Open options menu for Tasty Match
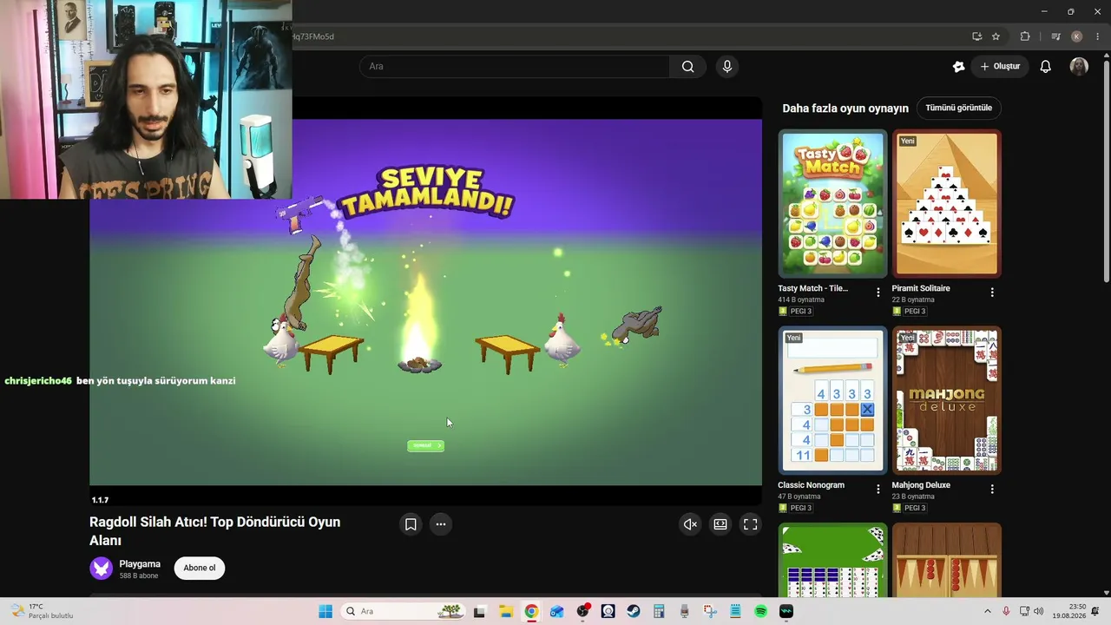Viewport: 1111px width, 625px height. tap(878, 293)
